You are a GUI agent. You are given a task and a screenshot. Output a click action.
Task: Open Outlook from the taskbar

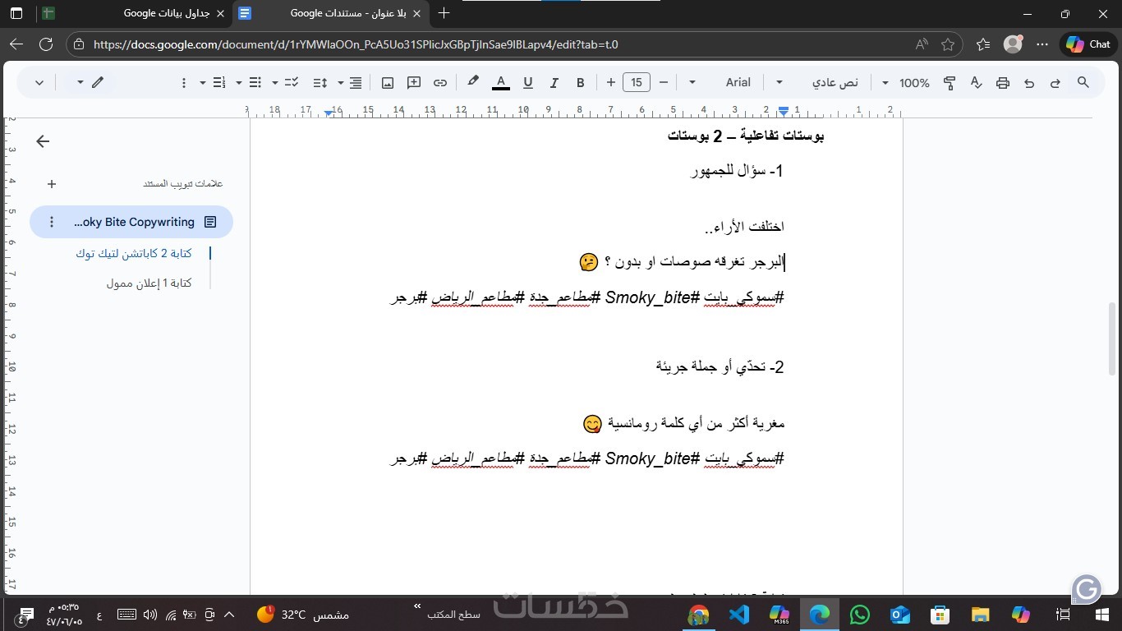[x=900, y=614]
